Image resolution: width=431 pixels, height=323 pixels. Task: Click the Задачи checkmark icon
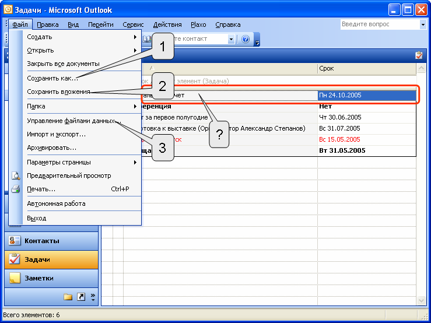(x=15, y=259)
